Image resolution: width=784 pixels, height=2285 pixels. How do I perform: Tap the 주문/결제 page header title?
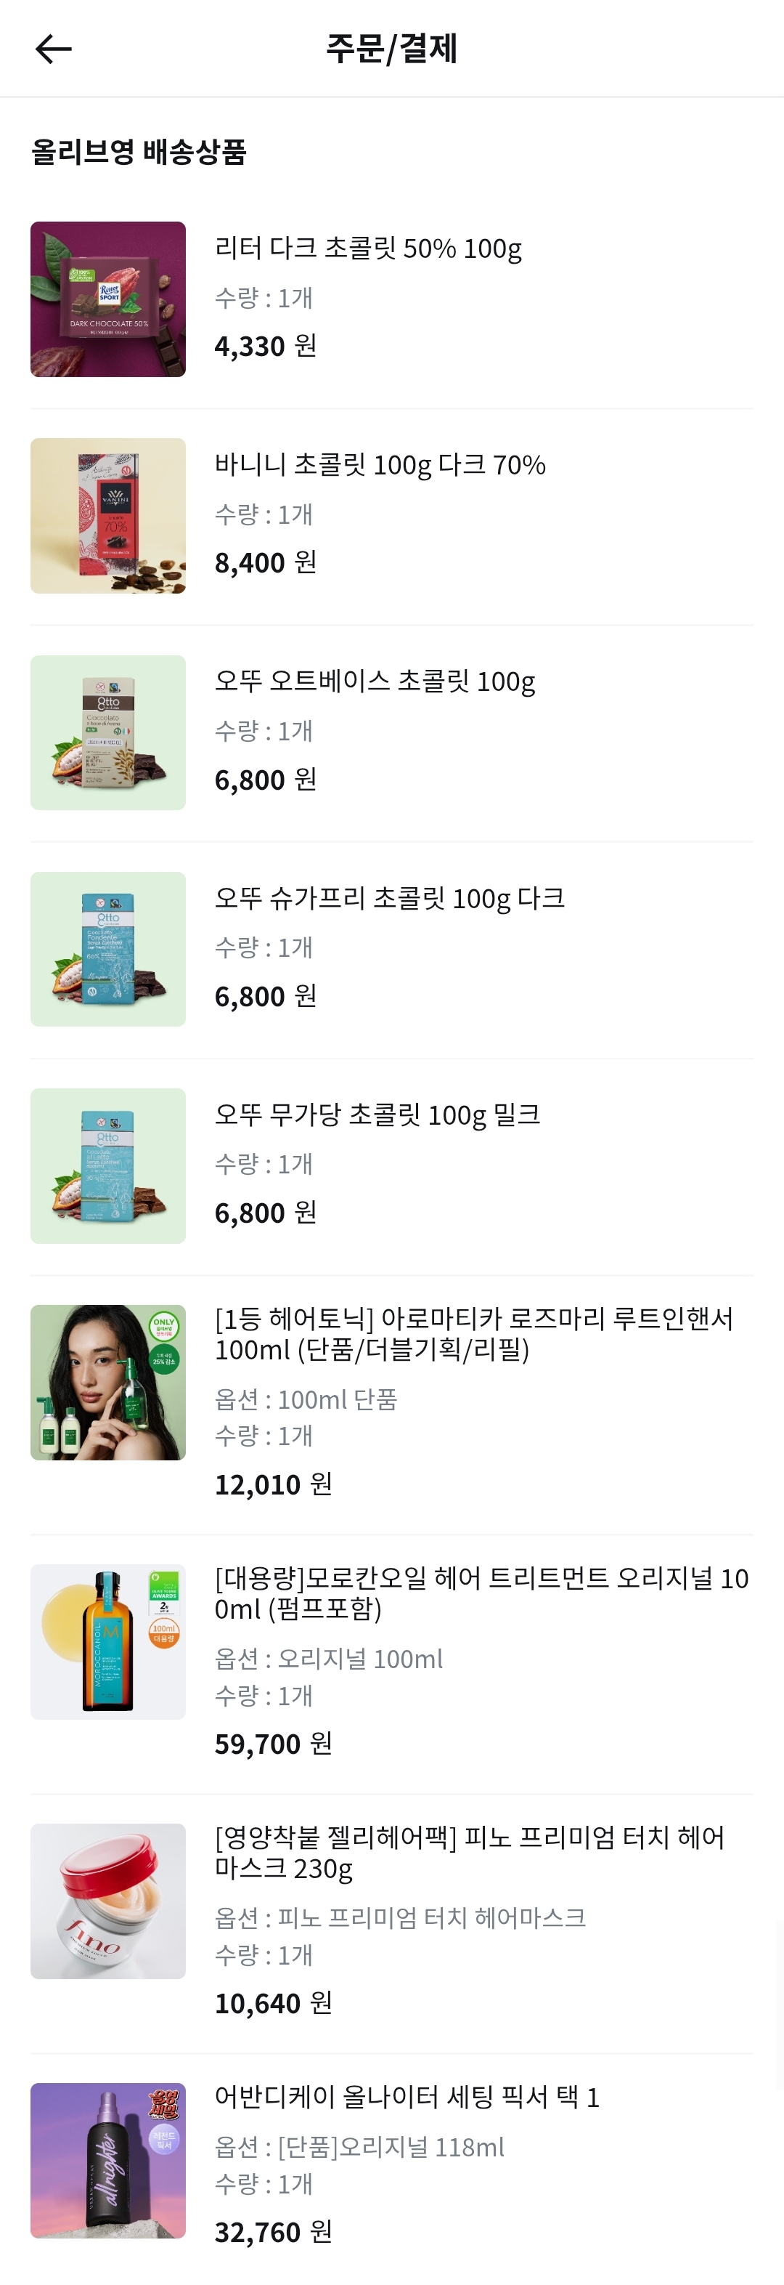391,48
